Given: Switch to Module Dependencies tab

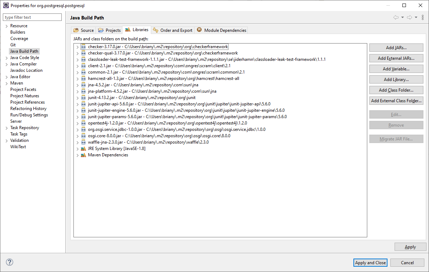Looking at the screenshot, I should coord(221,30).
